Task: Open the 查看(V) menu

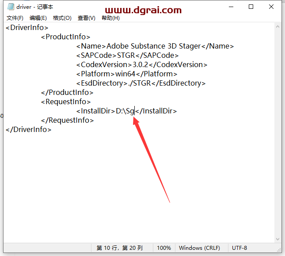Action: [87, 18]
